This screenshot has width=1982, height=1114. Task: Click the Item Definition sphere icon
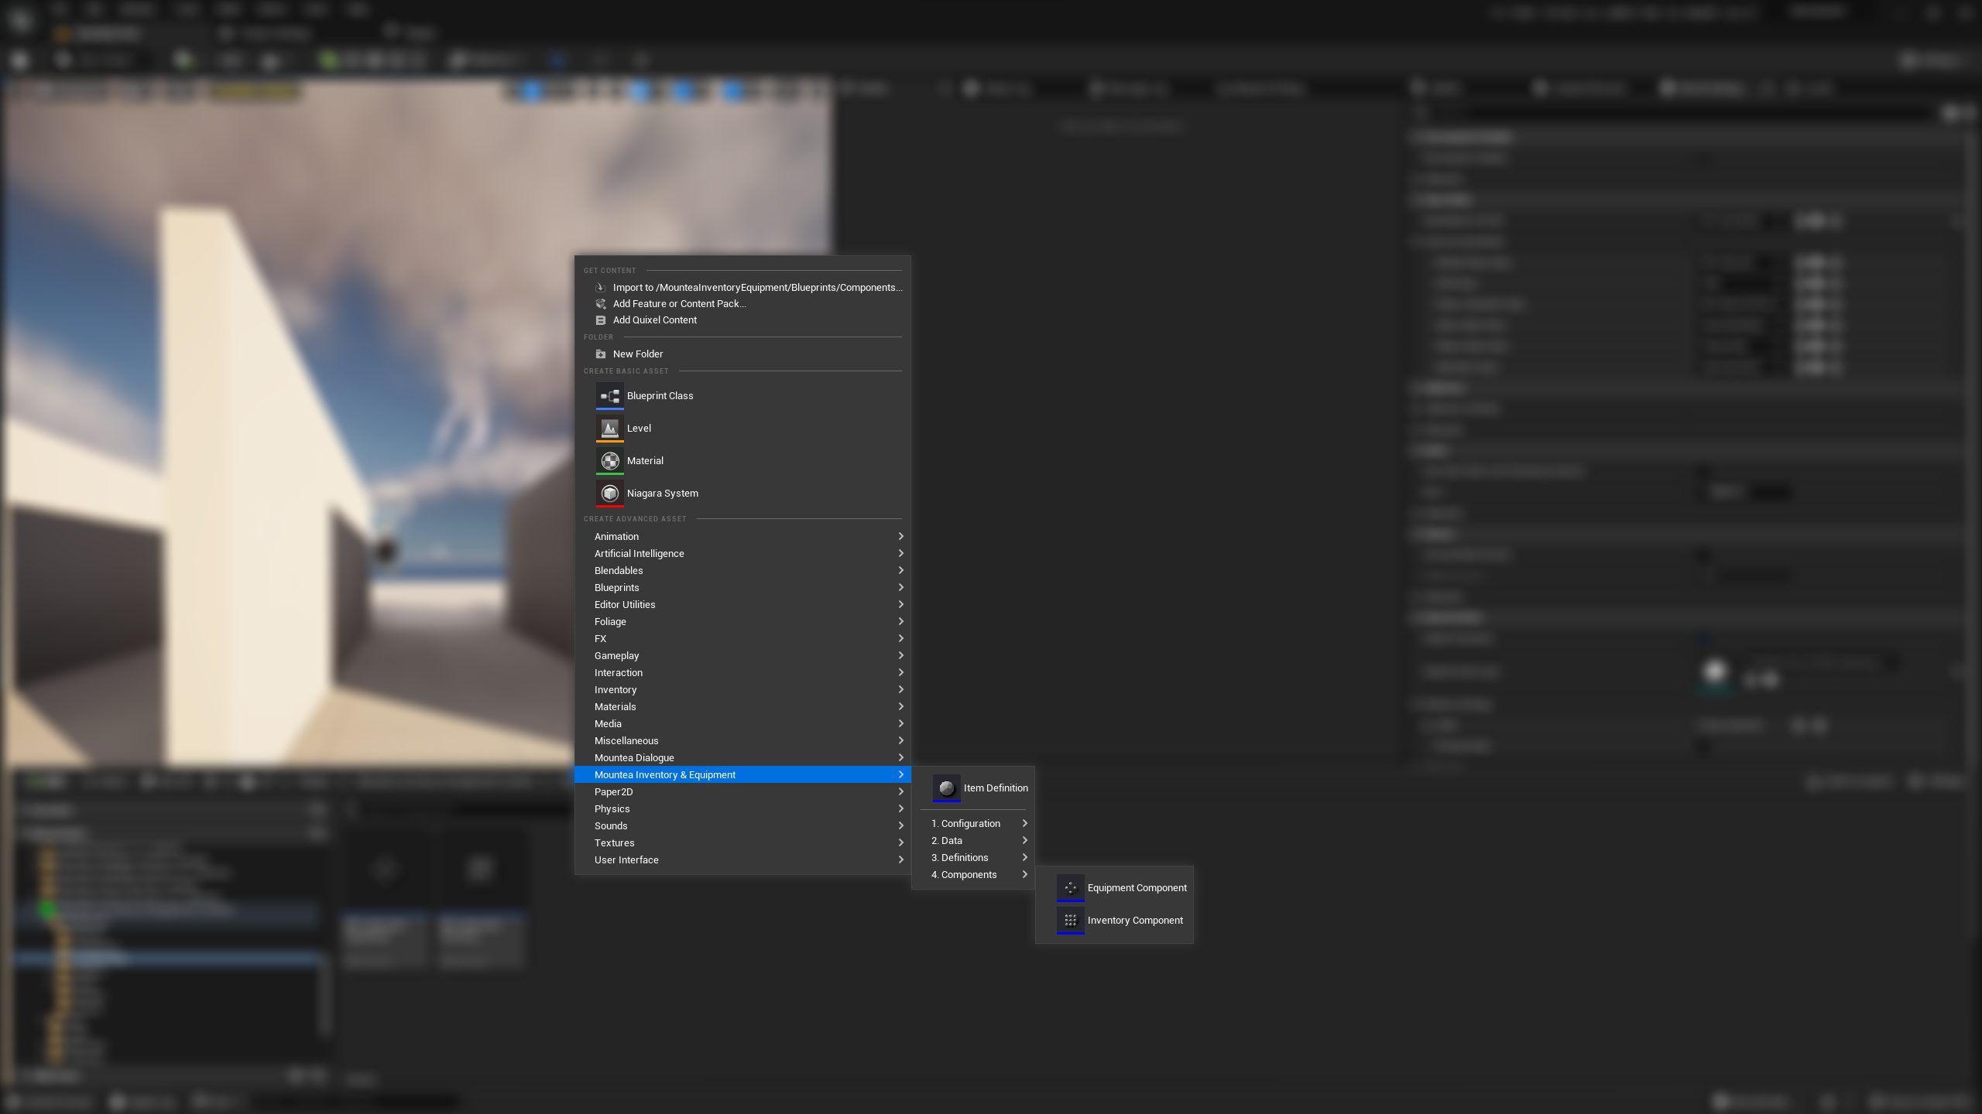click(946, 788)
